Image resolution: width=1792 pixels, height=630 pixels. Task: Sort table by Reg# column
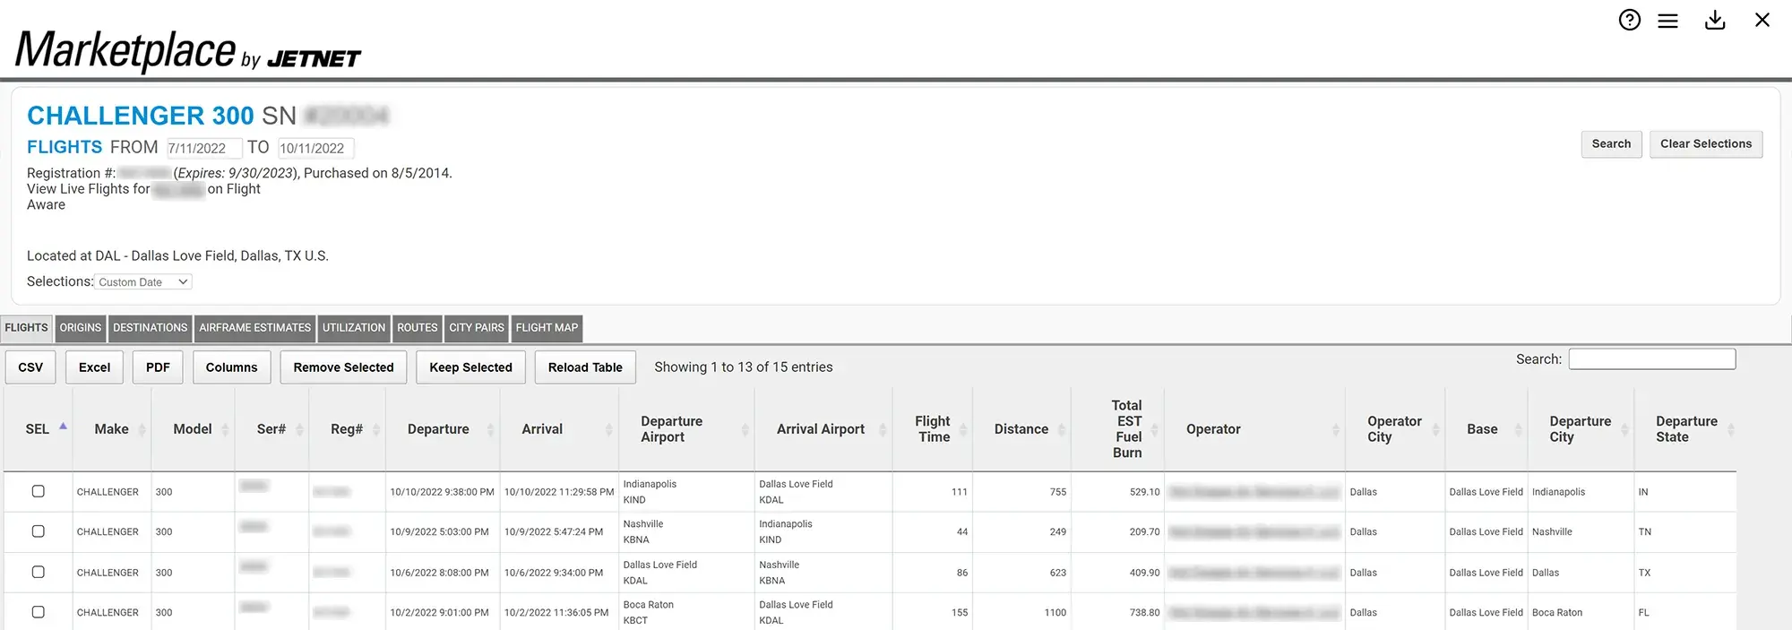347,429
